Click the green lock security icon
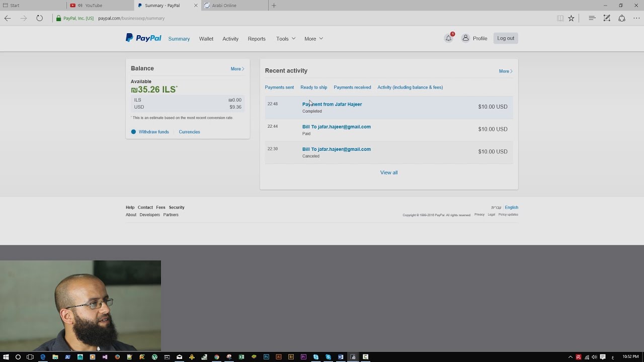This screenshot has height=362, width=644. pos(58,18)
